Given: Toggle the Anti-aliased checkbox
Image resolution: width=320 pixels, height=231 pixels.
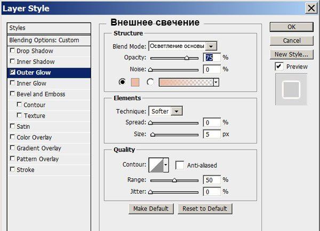Looking at the screenshot, I should pyautogui.click(x=180, y=165).
